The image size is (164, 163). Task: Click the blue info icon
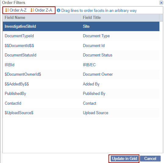[x=59, y=10]
